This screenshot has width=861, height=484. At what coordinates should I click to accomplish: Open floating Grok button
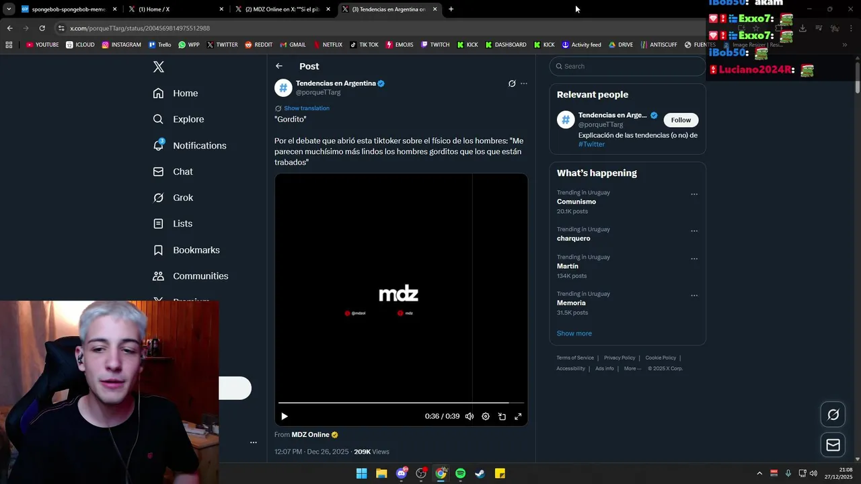(833, 415)
